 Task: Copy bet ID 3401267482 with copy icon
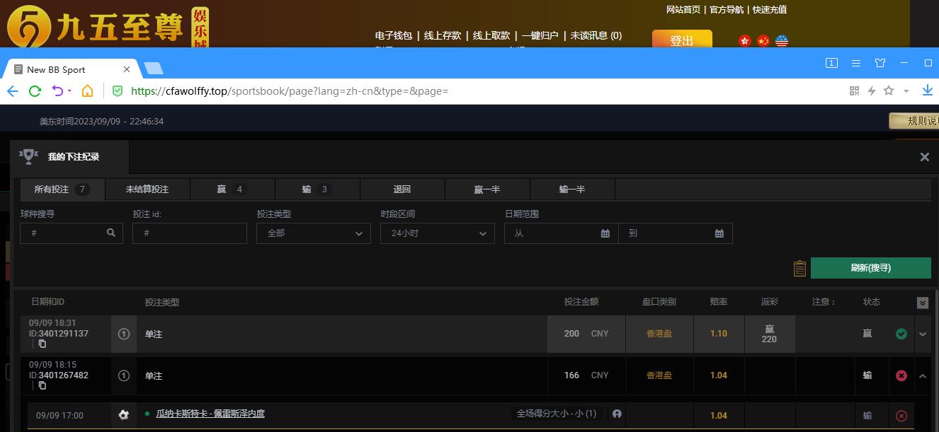(x=42, y=385)
